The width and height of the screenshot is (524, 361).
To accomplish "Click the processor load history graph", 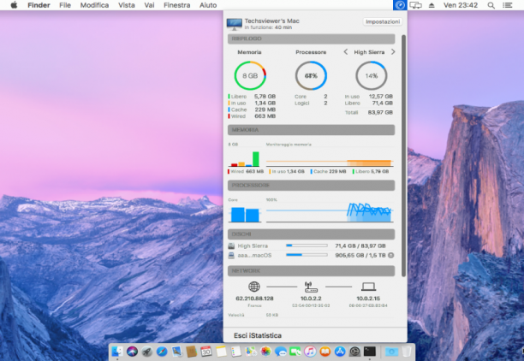I will point(330,212).
